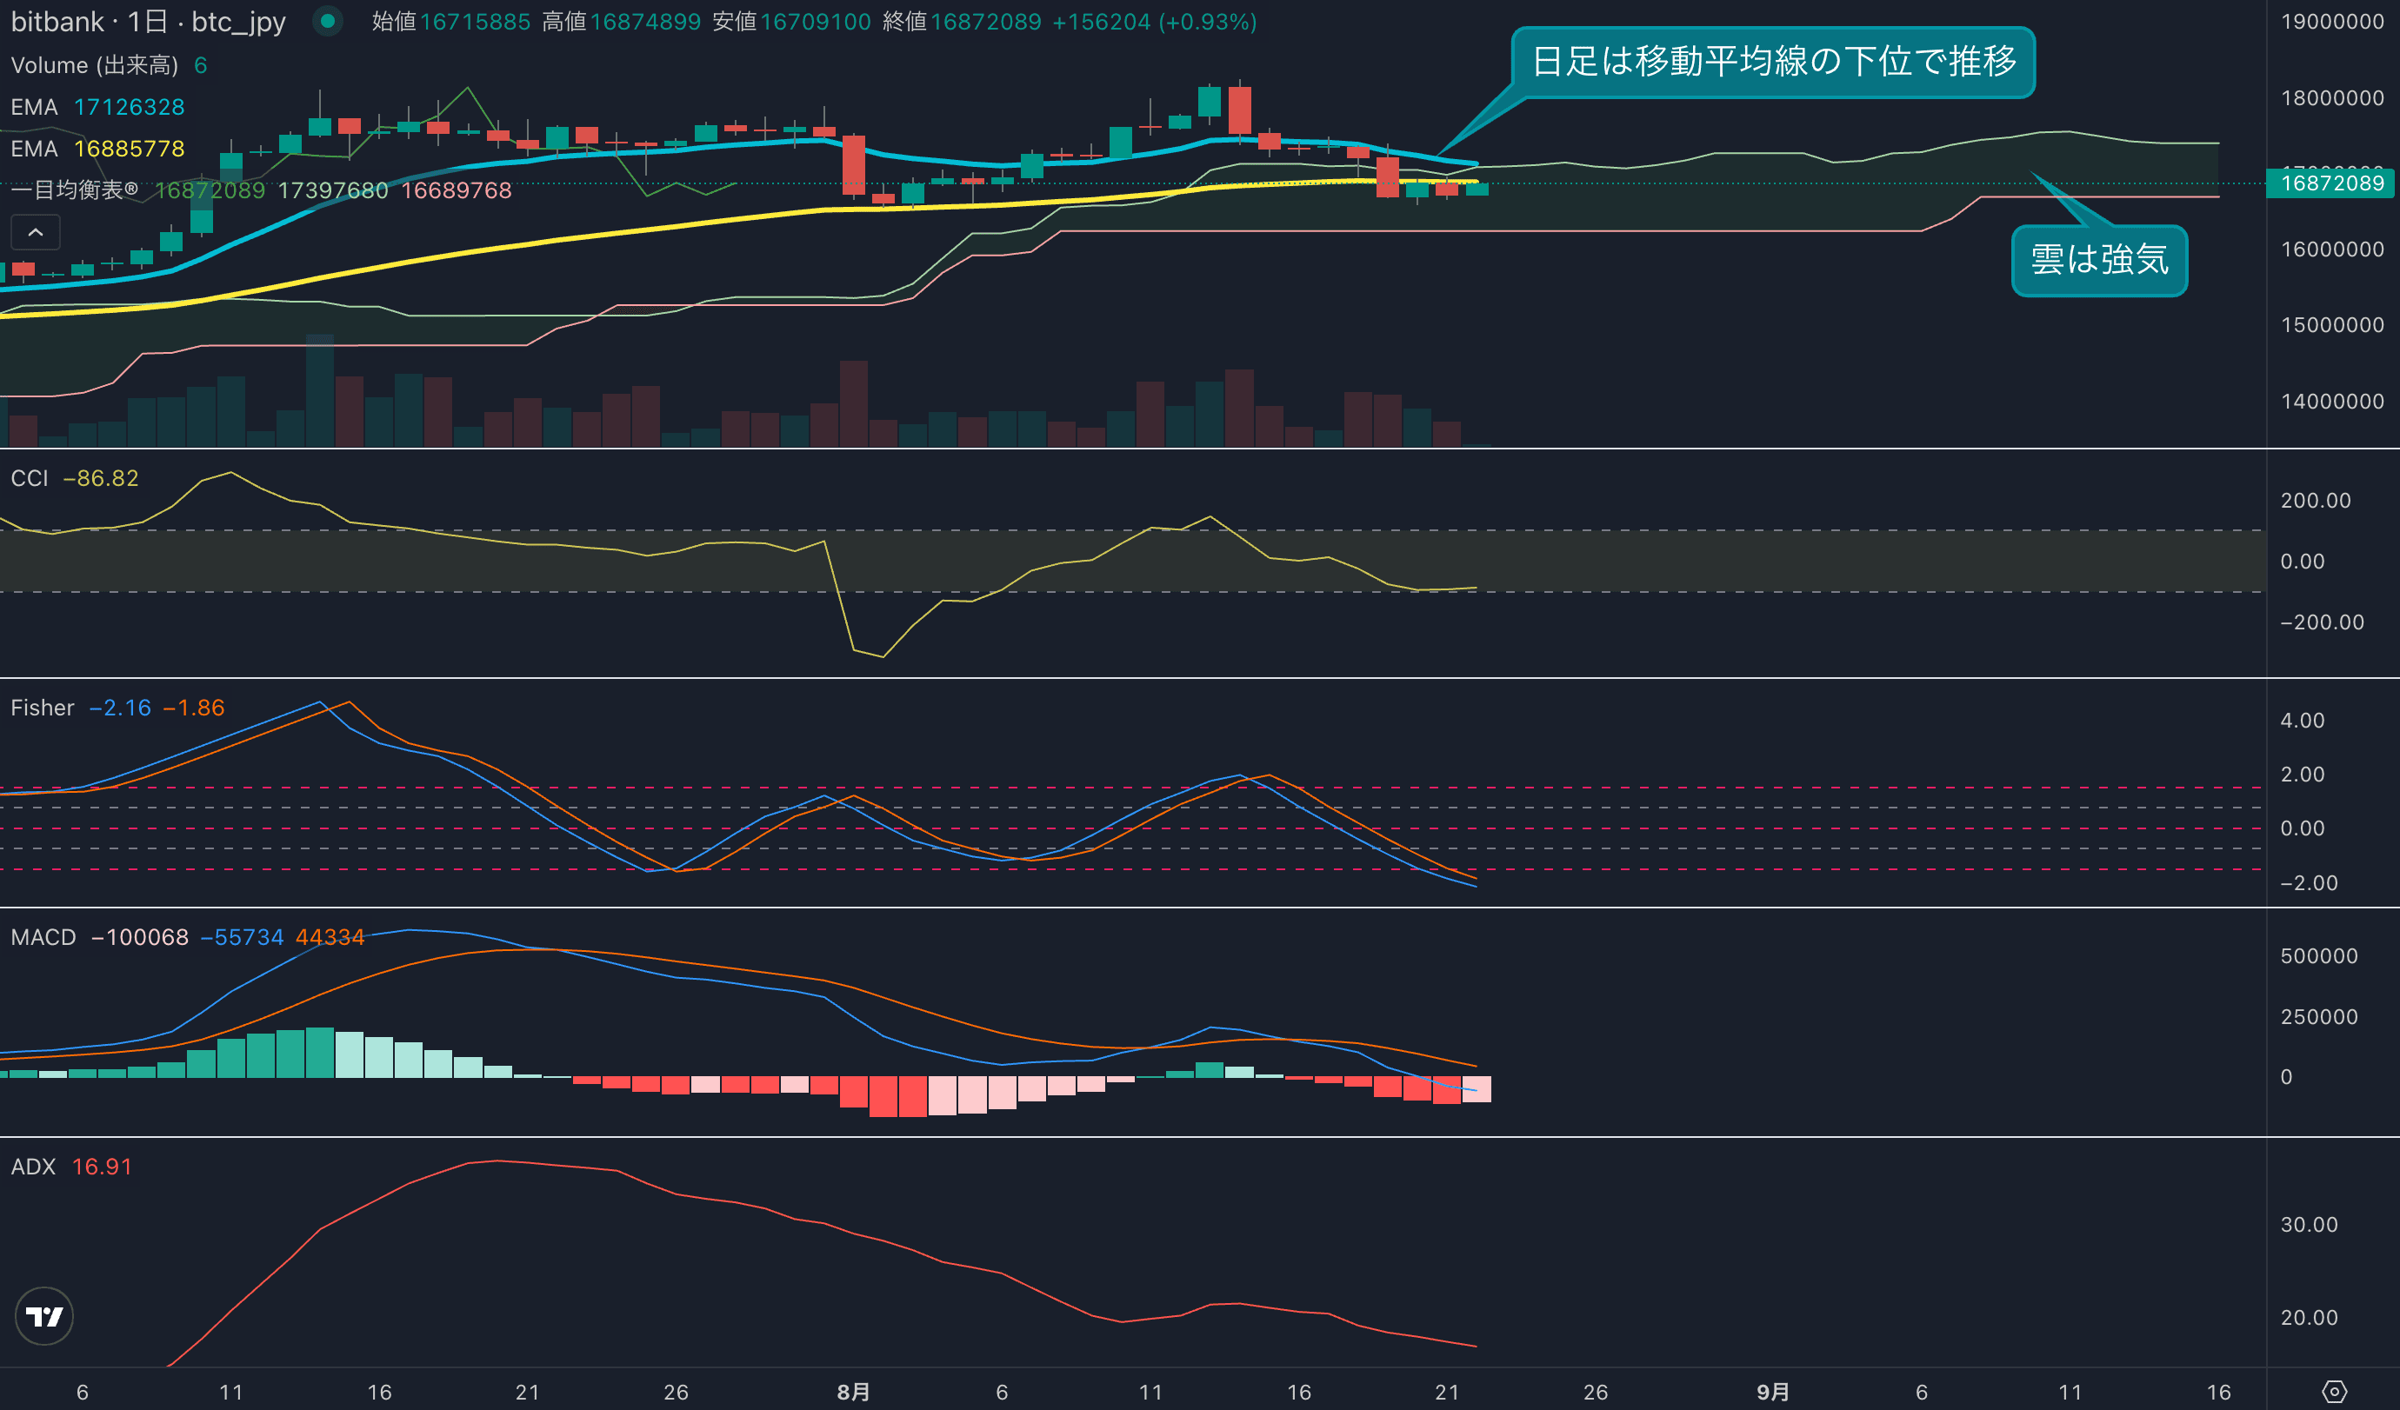Viewport: 2400px width, 1410px height.
Task: Click the CCI indicator label
Action: [30, 478]
